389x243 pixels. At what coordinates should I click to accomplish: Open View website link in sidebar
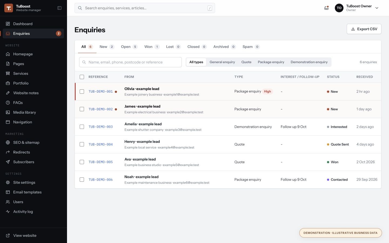click(33, 235)
